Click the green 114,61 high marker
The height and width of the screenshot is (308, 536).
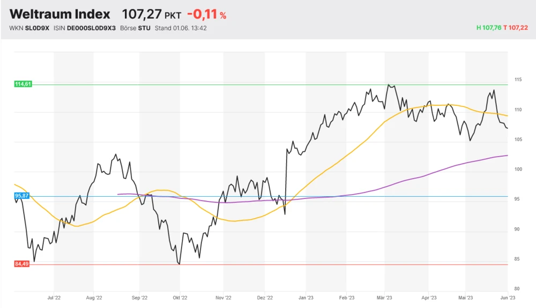22,84
